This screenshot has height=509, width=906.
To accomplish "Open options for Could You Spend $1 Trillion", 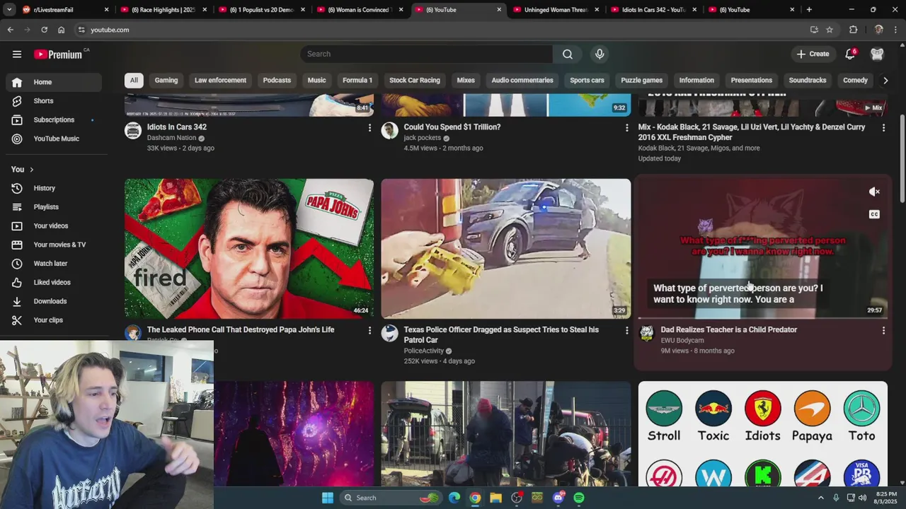I will [x=626, y=128].
